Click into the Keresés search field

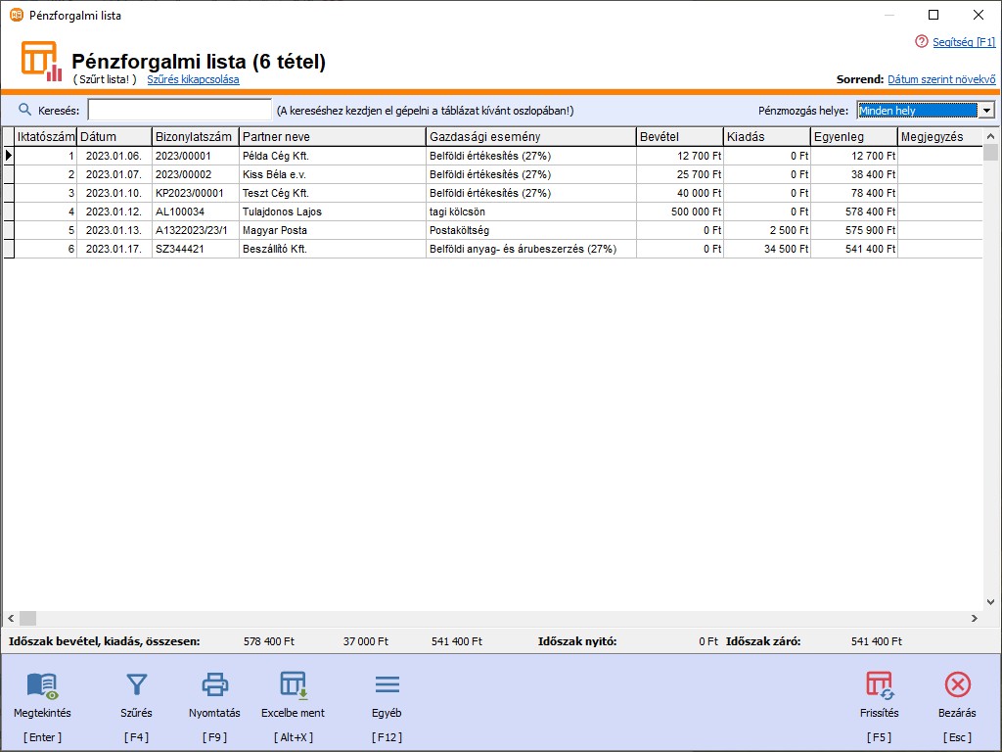[179, 111]
